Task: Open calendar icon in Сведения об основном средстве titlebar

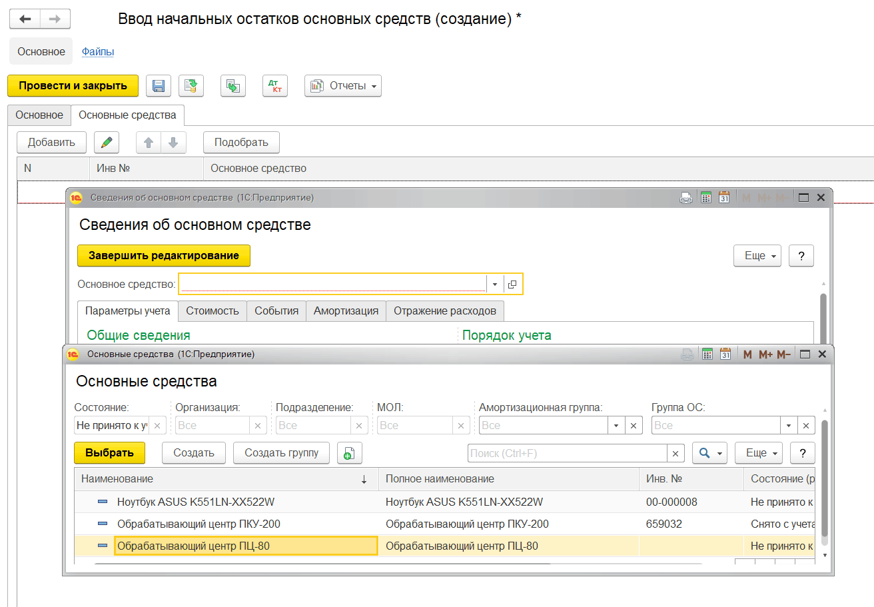Action: [724, 197]
